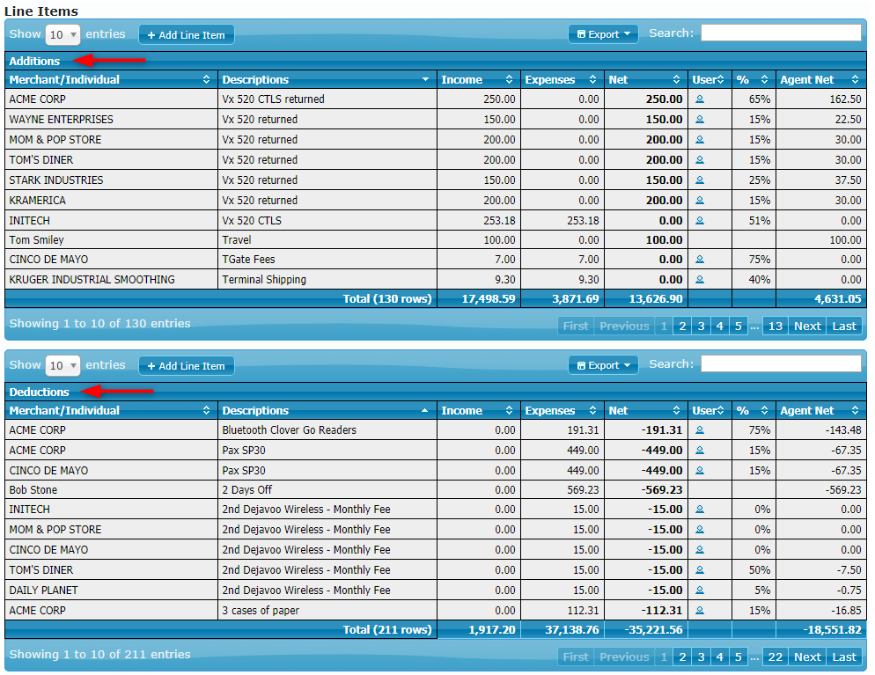Viewport: 875px width, 675px height.
Task: Sort Additions by Agent Net column
Action: [x=821, y=79]
